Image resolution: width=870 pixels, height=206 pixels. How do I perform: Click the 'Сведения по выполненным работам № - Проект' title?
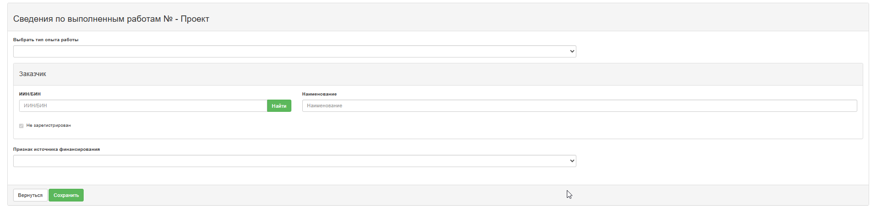coord(111,19)
